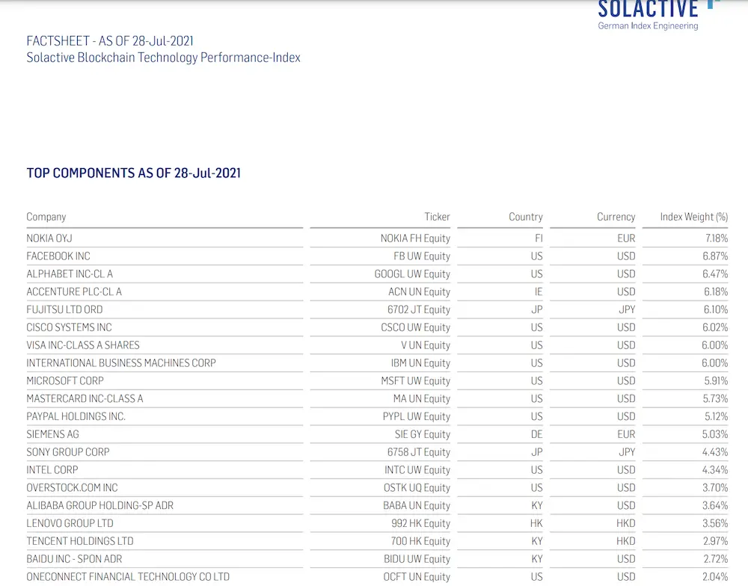Click Siemens' DE country code
The width and height of the screenshot is (748, 586).
pos(536,434)
